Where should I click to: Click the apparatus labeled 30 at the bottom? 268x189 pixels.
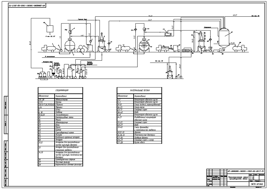click(x=170, y=72)
